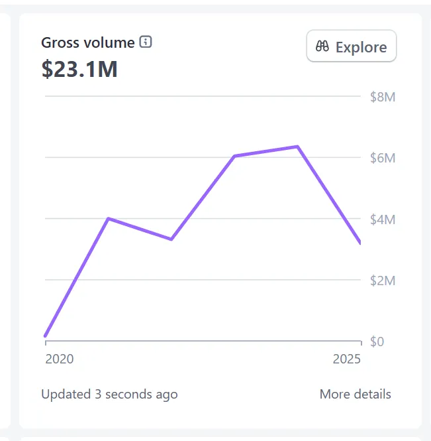
Task: Click the $2M y-axis label
Action: 382,281
